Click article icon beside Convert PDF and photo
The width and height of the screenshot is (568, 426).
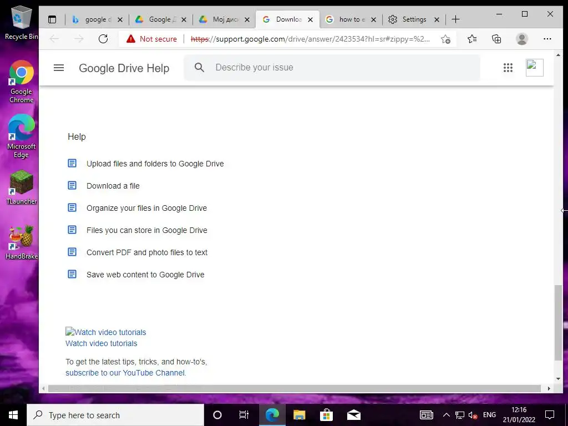72,252
